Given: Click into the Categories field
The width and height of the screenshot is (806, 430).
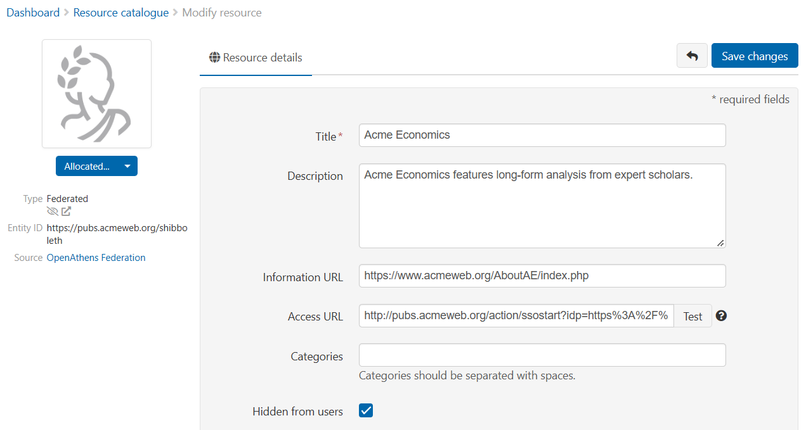Looking at the screenshot, I should [x=542, y=355].
